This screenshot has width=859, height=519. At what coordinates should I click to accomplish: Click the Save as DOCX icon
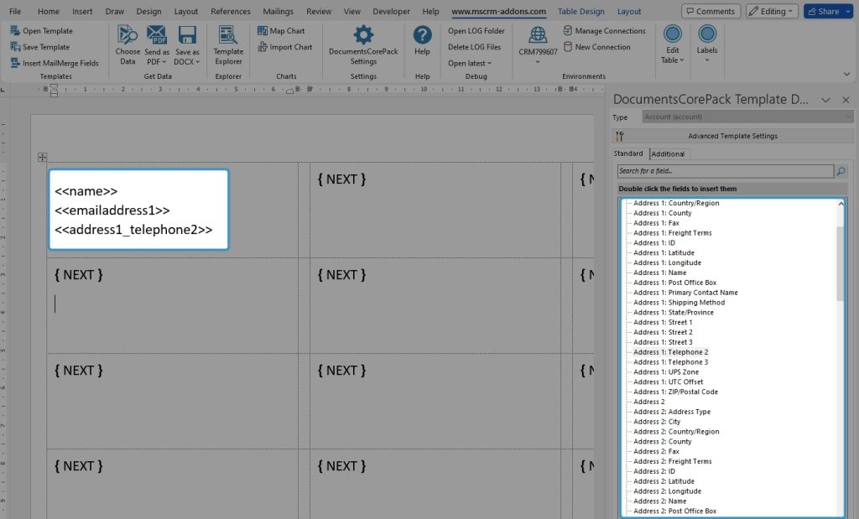(187, 35)
